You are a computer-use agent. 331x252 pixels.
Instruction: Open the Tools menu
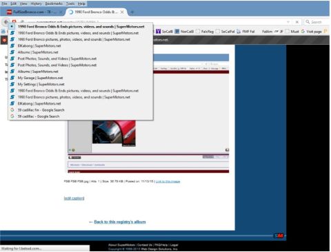70,3
